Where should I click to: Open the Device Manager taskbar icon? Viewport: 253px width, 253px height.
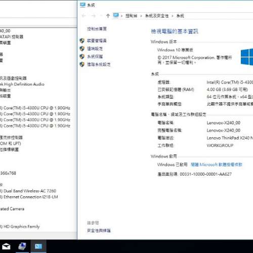click(x=22, y=246)
